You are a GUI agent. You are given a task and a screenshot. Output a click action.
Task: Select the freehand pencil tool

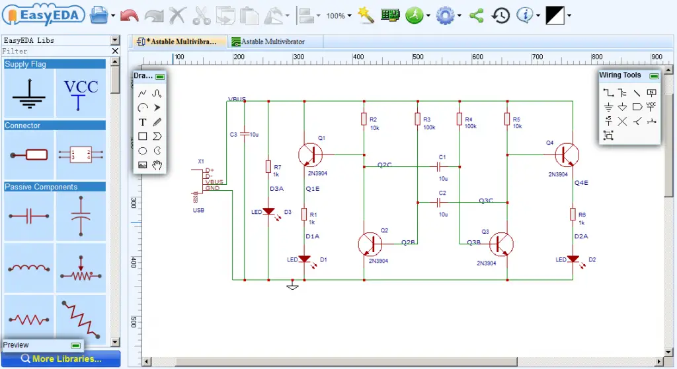(x=157, y=122)
